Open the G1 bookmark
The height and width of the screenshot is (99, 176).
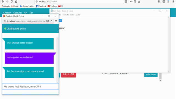pyautogui.click(x=61, y=6)
